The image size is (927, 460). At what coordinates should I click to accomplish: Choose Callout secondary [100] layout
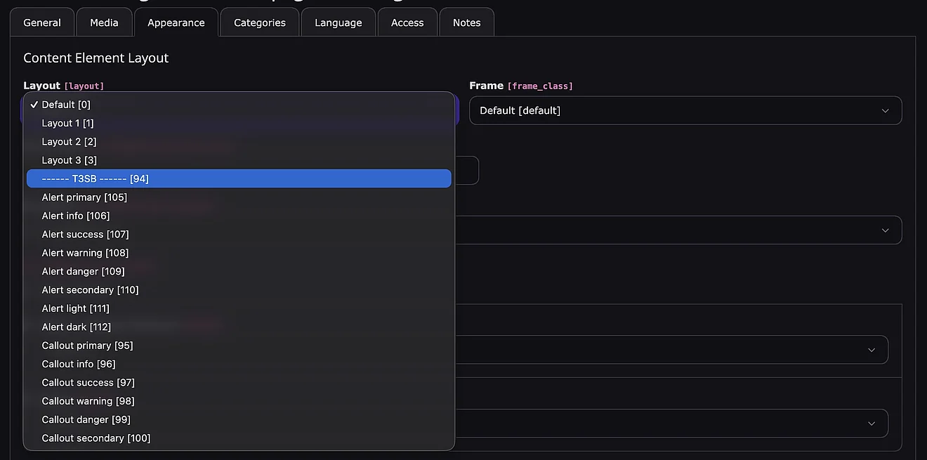coord(96,438)
